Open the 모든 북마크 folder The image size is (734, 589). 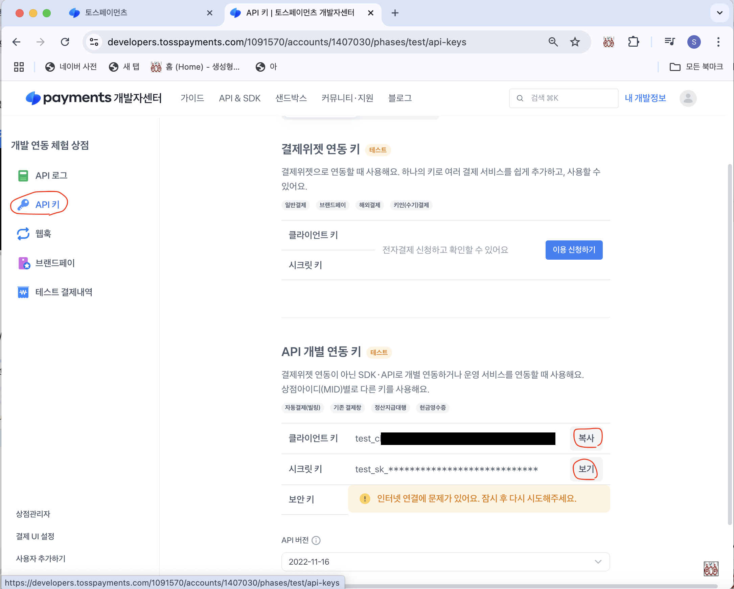pos(696,67)
